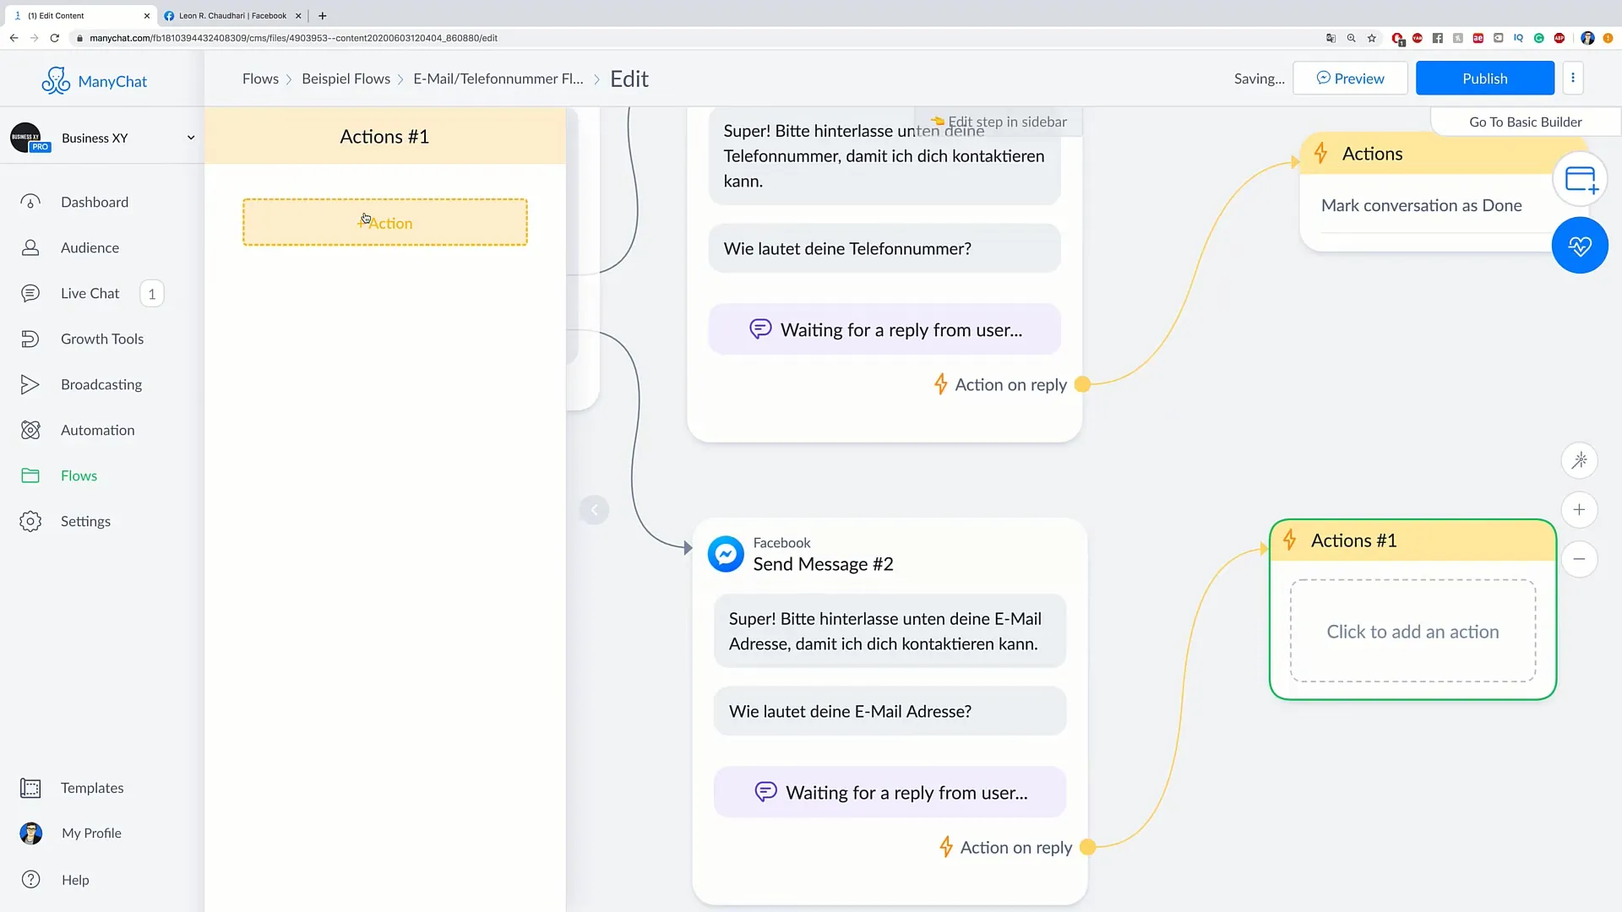Click the Publish button
This screenshot has height=912, width=1622.
(x=1485, y=78)
